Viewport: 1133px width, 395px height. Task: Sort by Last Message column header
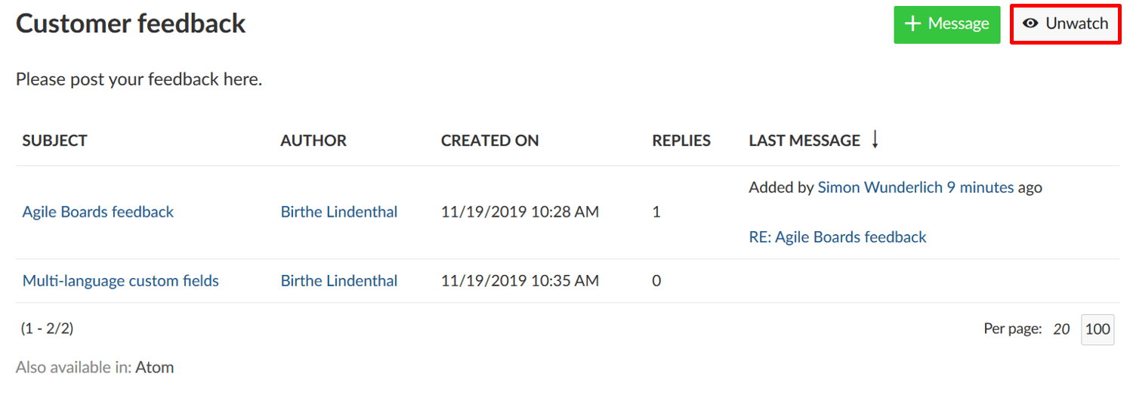coord(804,140)
